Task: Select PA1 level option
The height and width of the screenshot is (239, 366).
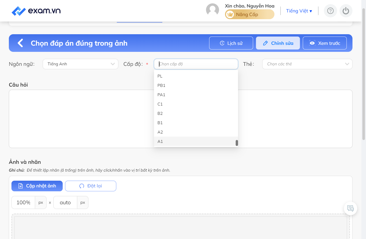Action: [x=196, y=95]
